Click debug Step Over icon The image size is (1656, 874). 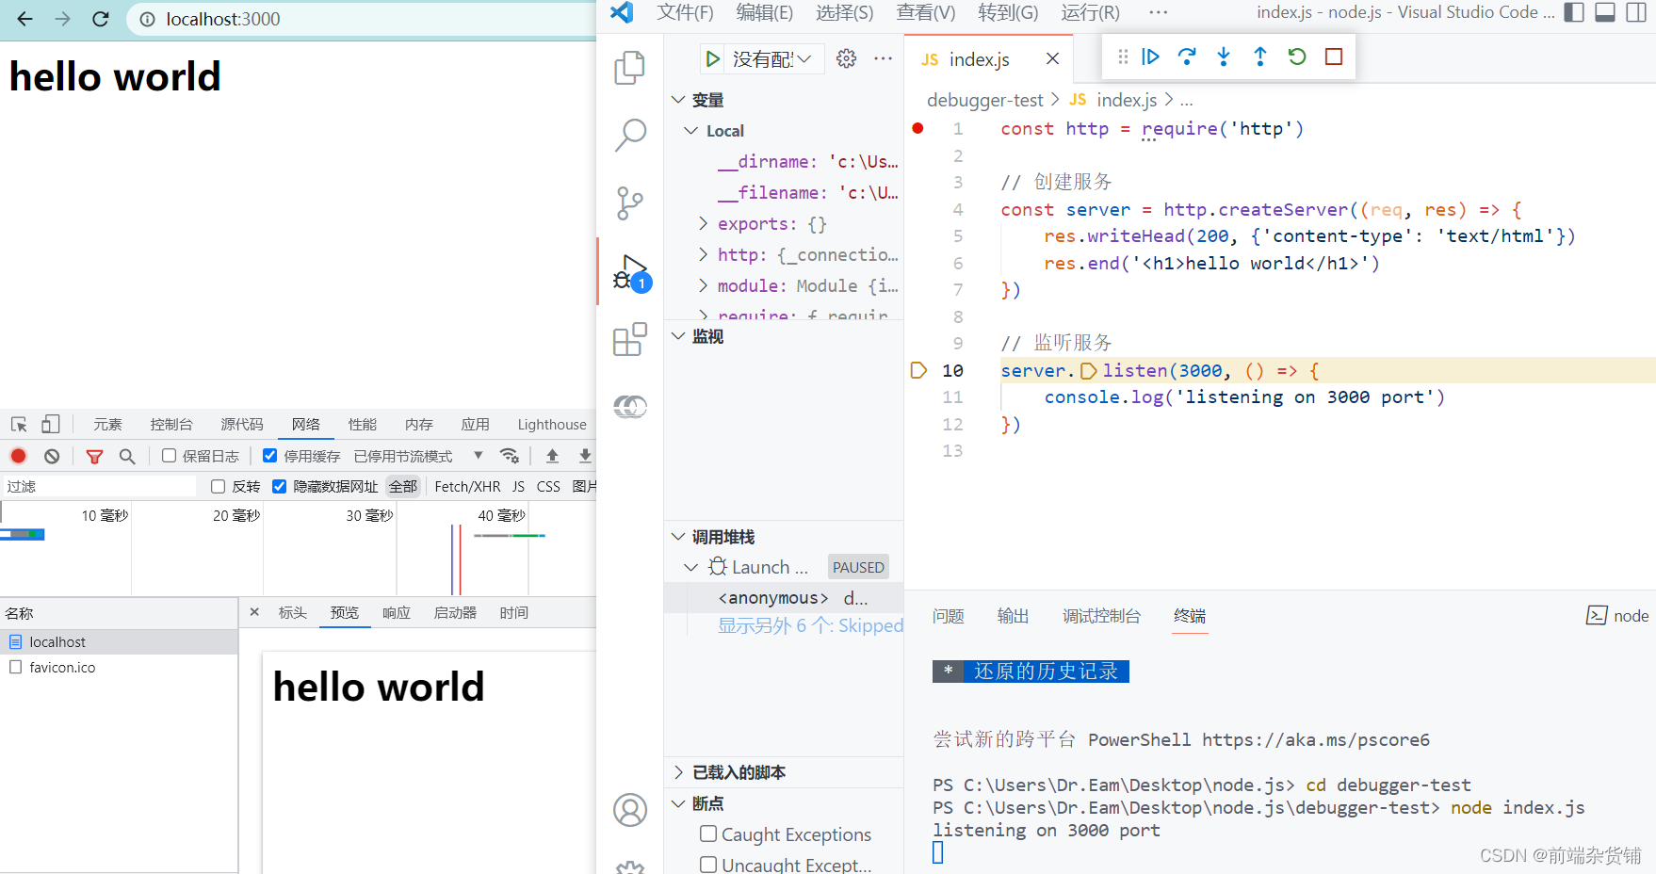(1187, 57)
